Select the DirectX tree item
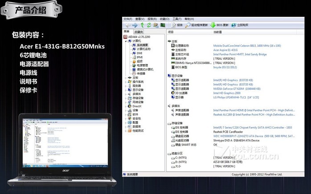The width and height of the screenshot is (311, 194). 136,106
